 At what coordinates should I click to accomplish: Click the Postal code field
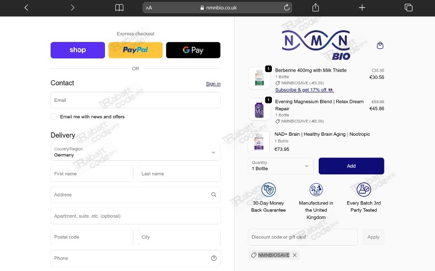pyautogui.click(x=92, y=237)
